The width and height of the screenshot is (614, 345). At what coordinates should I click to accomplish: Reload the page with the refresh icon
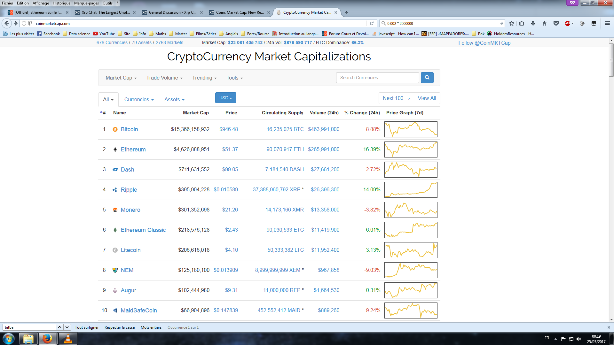coord(372,23)
